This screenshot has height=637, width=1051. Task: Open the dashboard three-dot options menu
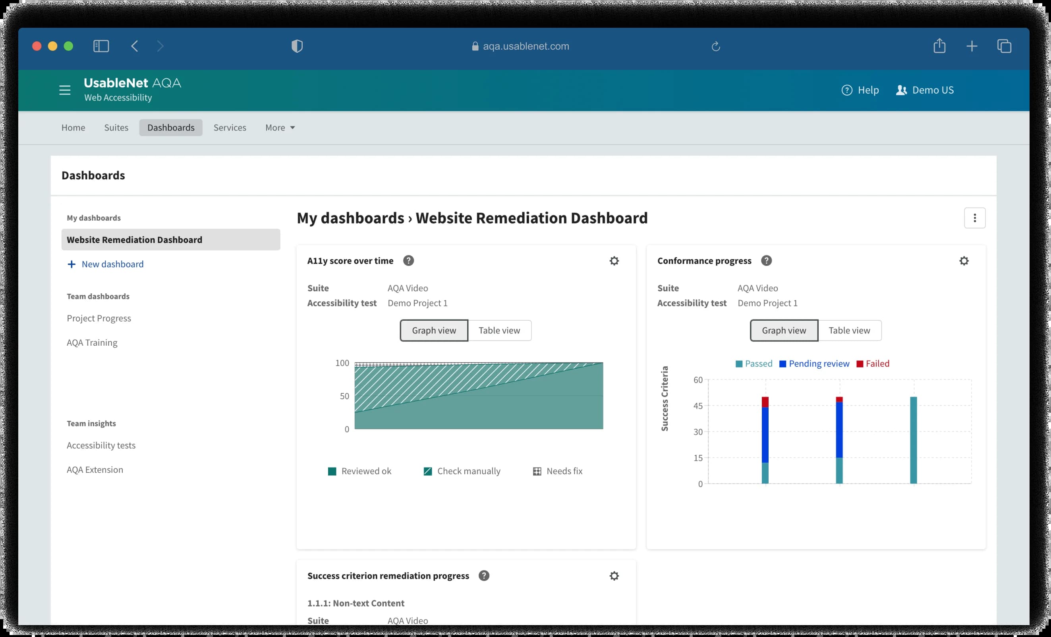[x=975, y=218]
